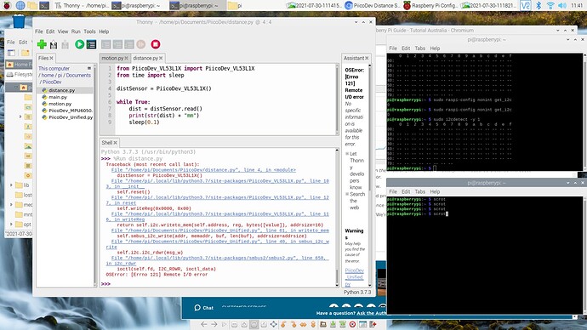
Task: Close the Files panel tab
Action: (x=51, y=58)
